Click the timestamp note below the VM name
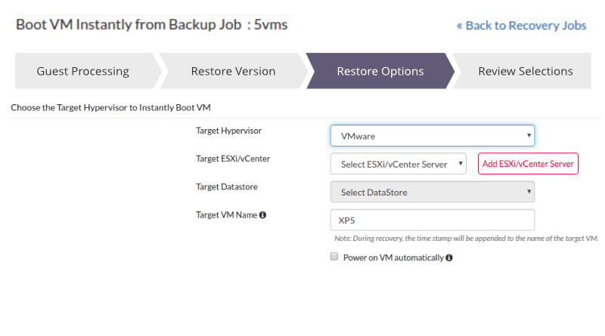 tap(466, 239)
